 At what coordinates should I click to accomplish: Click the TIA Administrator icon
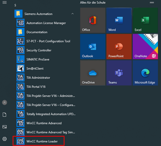(x=20, y=77)
